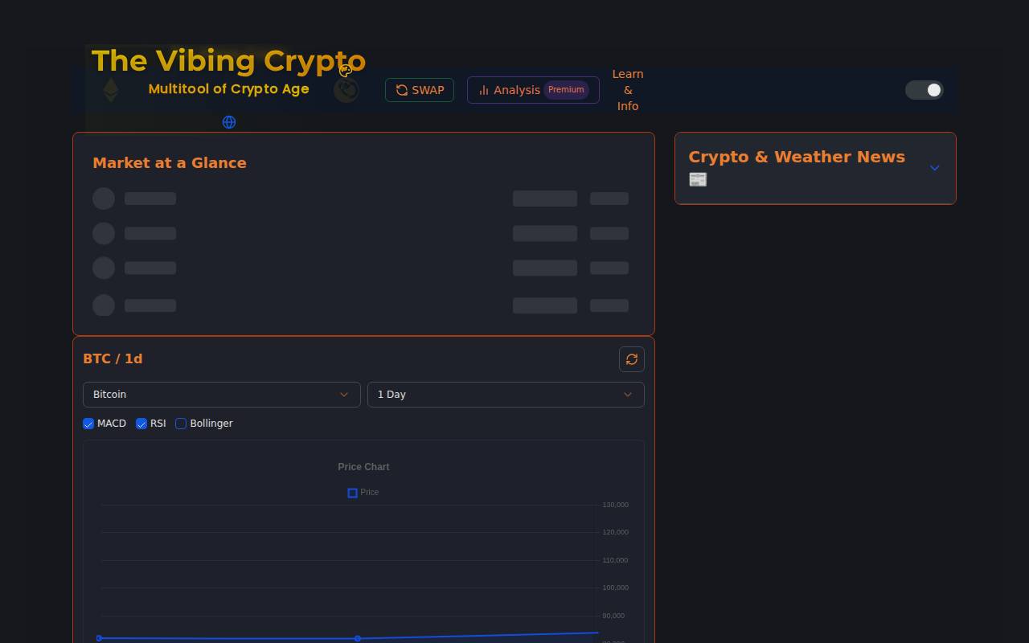Viewport: 1029px width, 643px height.
Task: Open the 1 Day timeframe dropdown
Action: (x=506, y=395)
